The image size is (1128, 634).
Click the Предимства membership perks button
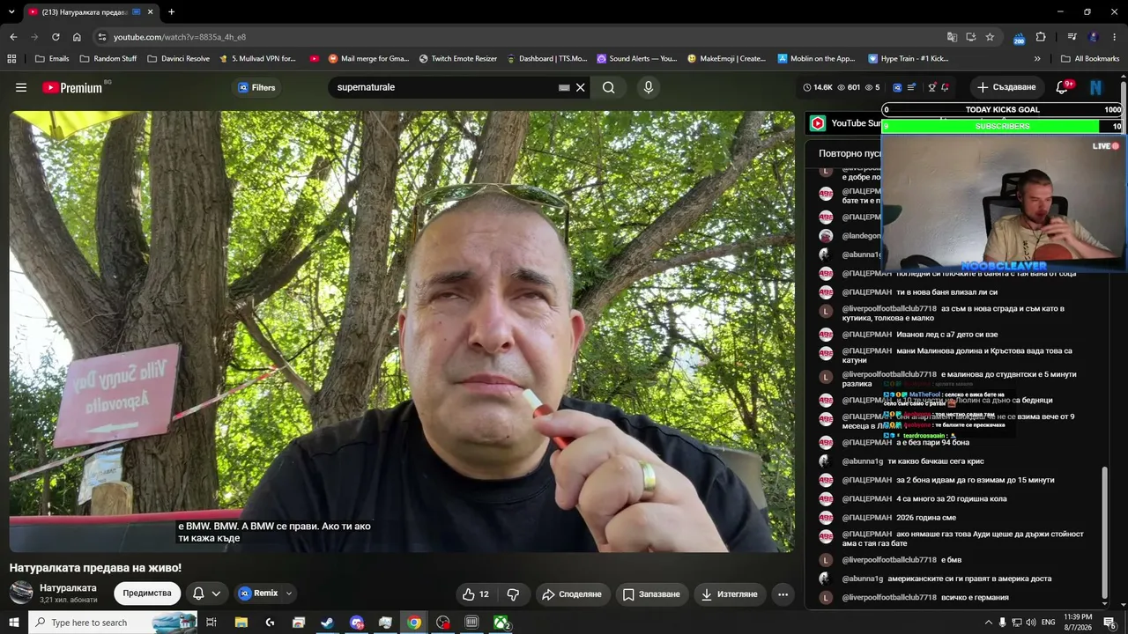[x=147, y=593]
